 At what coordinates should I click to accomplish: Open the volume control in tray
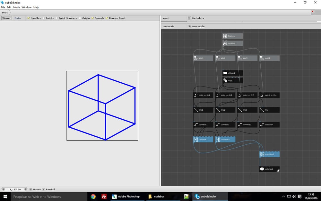[294, 196]
